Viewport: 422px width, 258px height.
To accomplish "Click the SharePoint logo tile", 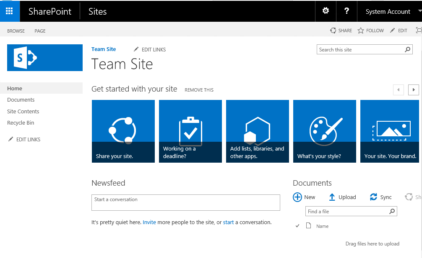I will (45, 58).
